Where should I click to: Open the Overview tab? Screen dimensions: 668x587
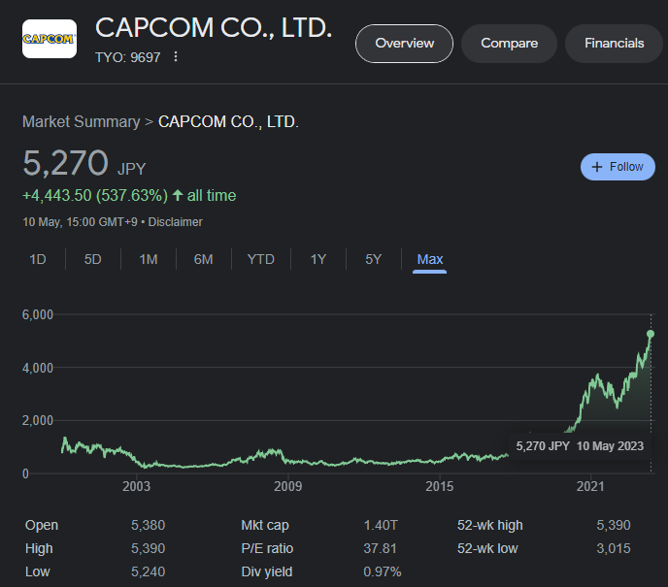coord(404,44)
